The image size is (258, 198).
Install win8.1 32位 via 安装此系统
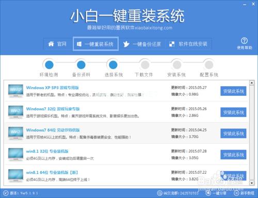[233, 155]
